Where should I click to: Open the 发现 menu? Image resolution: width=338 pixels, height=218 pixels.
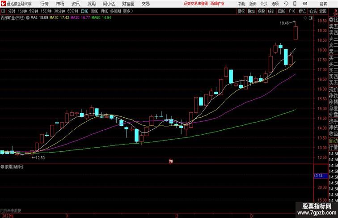tap(91, 4)
